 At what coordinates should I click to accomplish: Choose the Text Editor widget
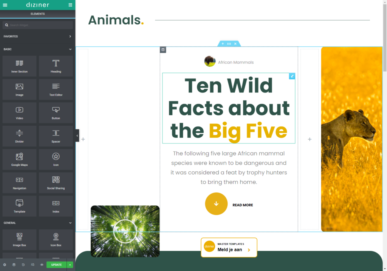click(56, 89)
